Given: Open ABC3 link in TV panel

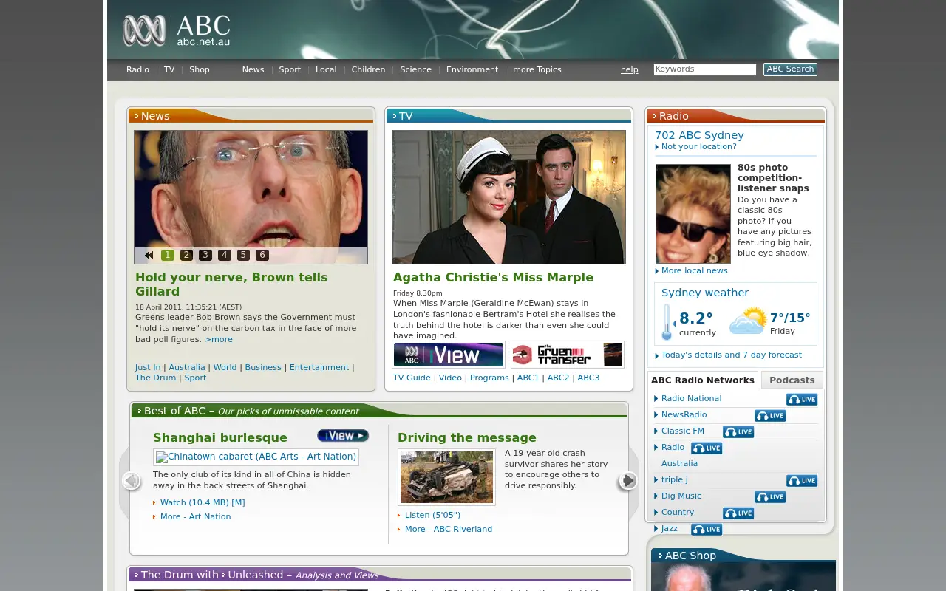Looking at the screenshot, I should [x=588, y=378].
